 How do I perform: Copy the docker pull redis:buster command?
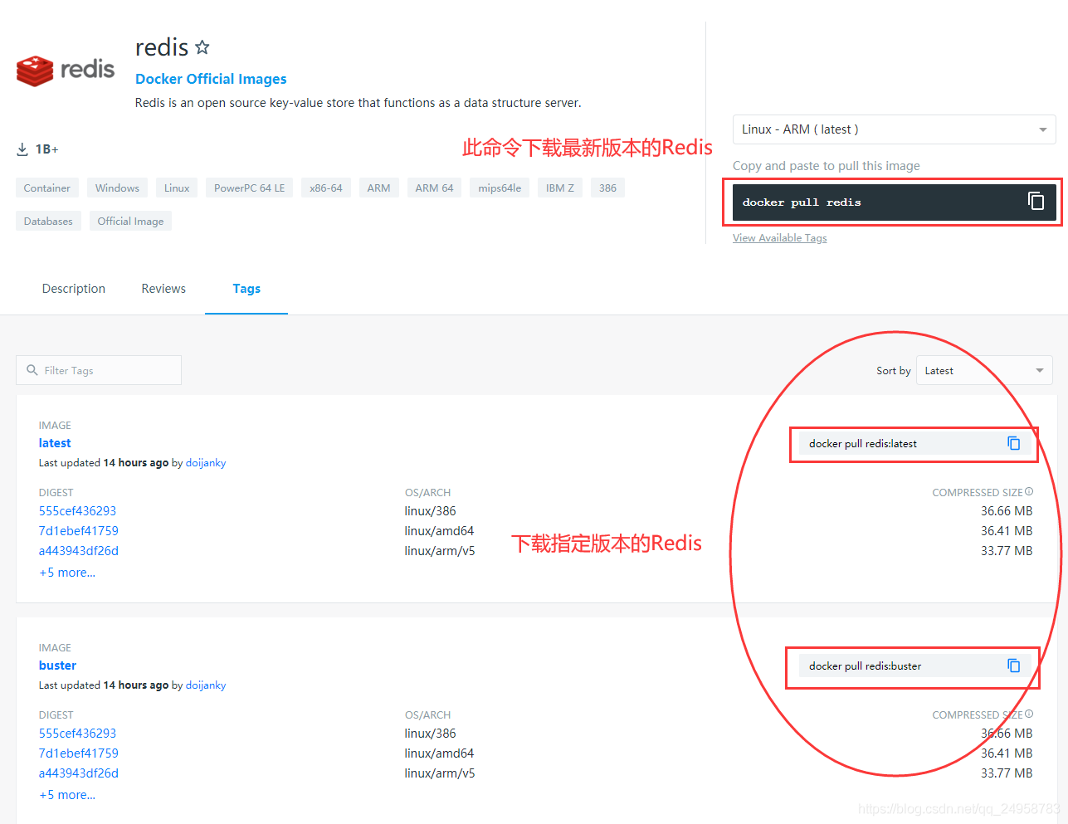1013,666
